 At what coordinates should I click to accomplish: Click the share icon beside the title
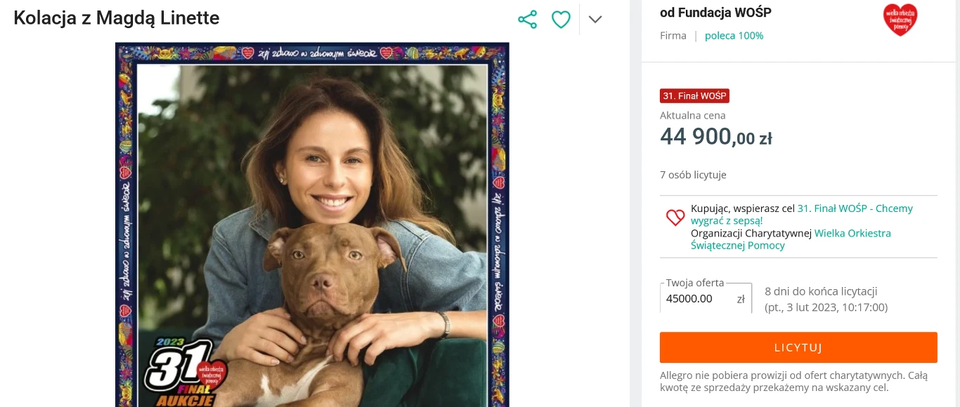(527, 20)
